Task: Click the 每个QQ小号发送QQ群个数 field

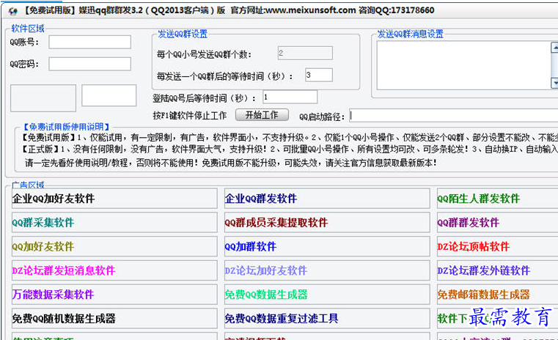Action: [x=305, y=53]
